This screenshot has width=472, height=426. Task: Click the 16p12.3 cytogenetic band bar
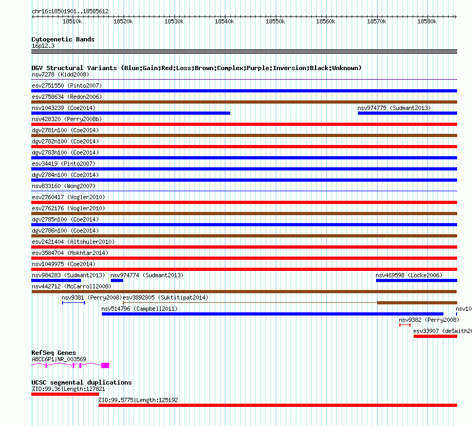pyautogui.click(x=244, y=52)
